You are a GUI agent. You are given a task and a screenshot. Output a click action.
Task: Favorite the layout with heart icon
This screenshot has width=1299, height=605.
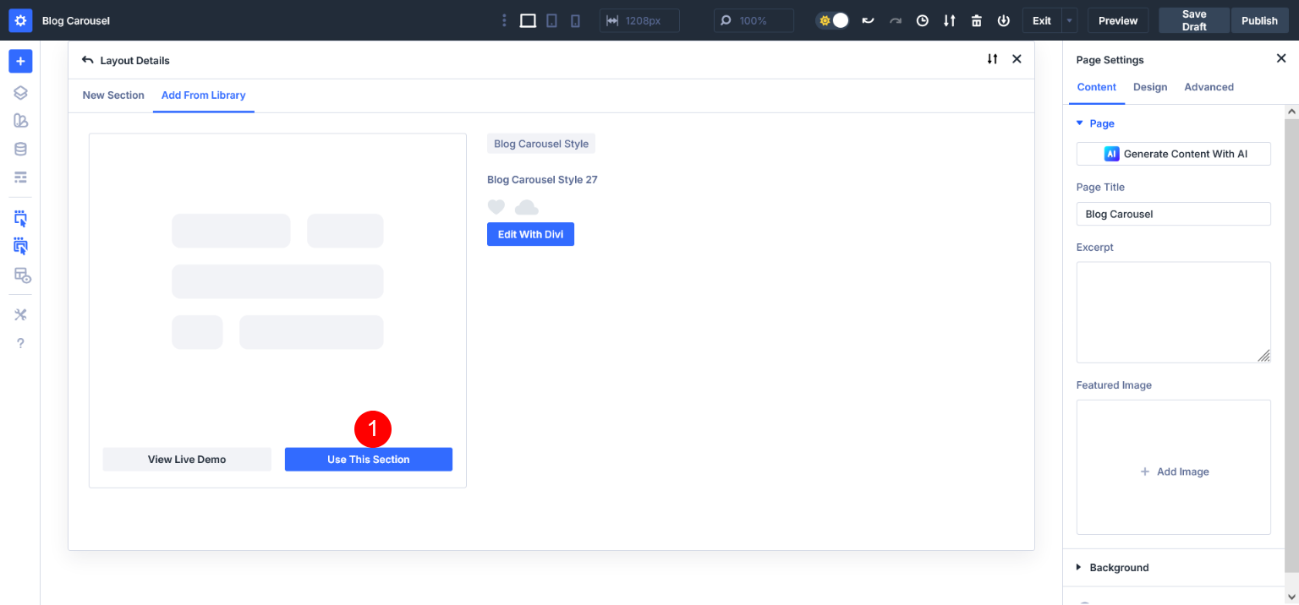[x=496, y=207]
